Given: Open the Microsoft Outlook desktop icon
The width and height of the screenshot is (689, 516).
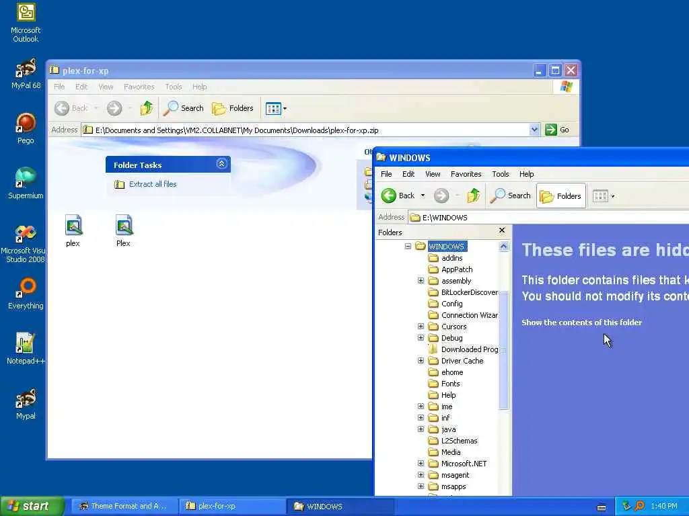Looking at the screenshot, I should [26, 23].
